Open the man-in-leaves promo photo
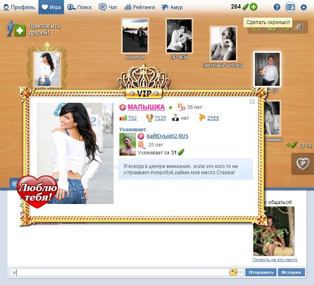Image resolution: width=314 pixels, height=285 pixels. pyautogui.click(x=274, y=231)
